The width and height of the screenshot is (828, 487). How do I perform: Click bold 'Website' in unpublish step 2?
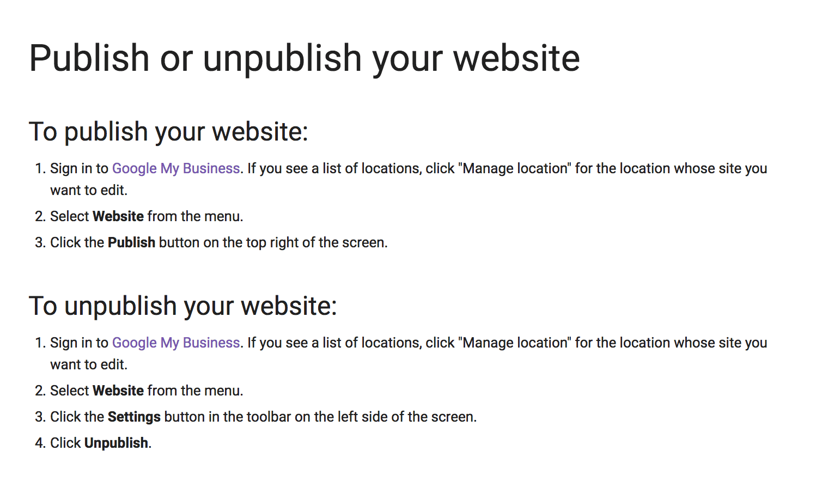tap(118, 391)
